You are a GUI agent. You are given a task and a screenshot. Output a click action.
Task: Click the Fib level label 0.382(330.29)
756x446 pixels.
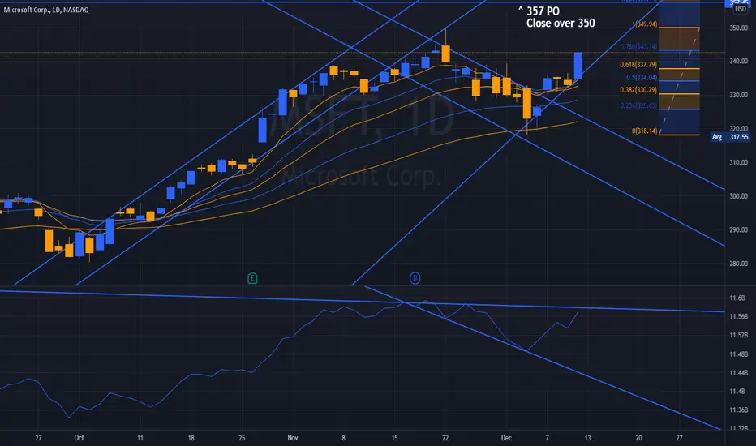pos(638,90)
